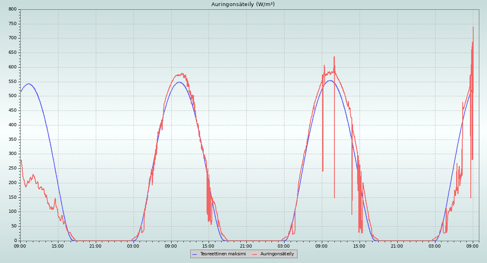The image size is (487, 263).
Task: Select the 400 tick label on y-axis
Action: pos(13,125)
